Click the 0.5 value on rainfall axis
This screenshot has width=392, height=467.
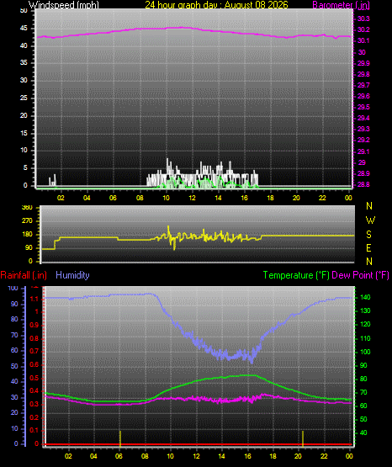point(34,378)
